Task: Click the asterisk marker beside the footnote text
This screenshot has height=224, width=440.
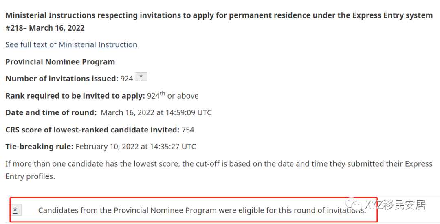Action: pos(15,210)
